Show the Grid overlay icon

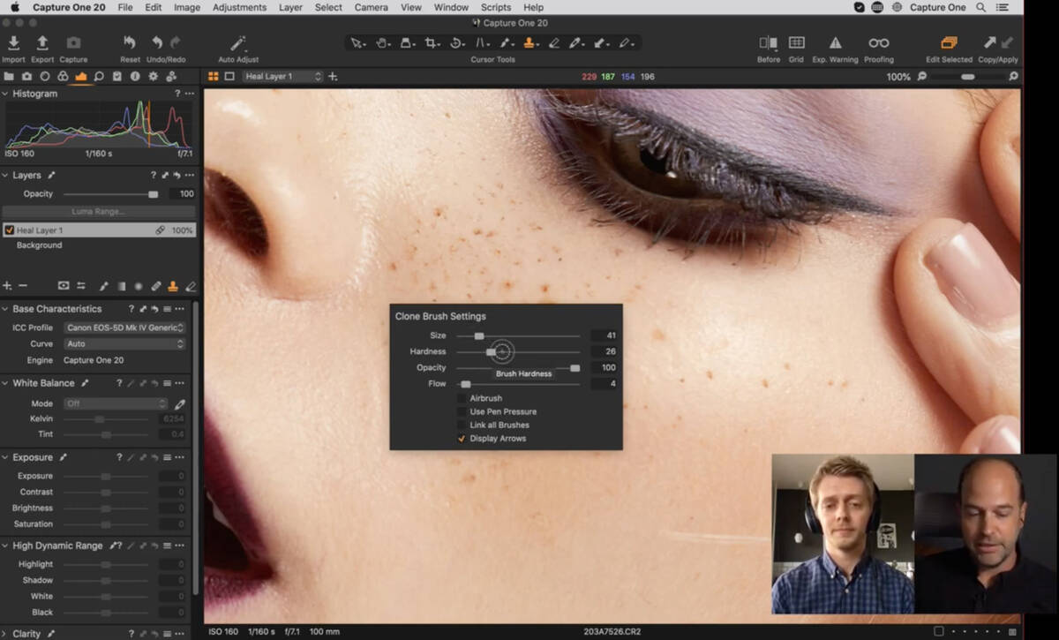(796, 43)
